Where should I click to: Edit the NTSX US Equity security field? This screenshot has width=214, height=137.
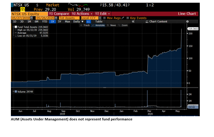click(x=29, y=14)
